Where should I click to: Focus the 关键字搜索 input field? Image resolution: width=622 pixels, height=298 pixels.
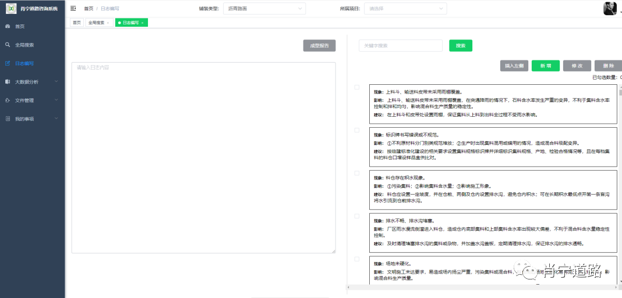401,45
